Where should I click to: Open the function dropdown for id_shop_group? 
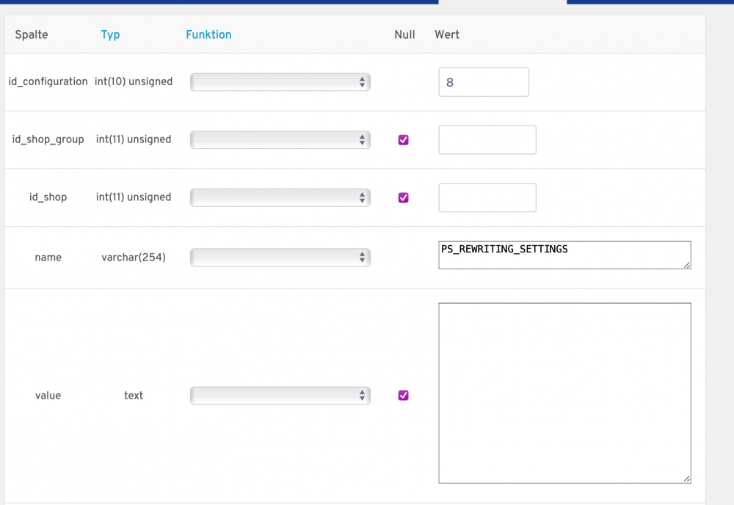coord(280,139)
